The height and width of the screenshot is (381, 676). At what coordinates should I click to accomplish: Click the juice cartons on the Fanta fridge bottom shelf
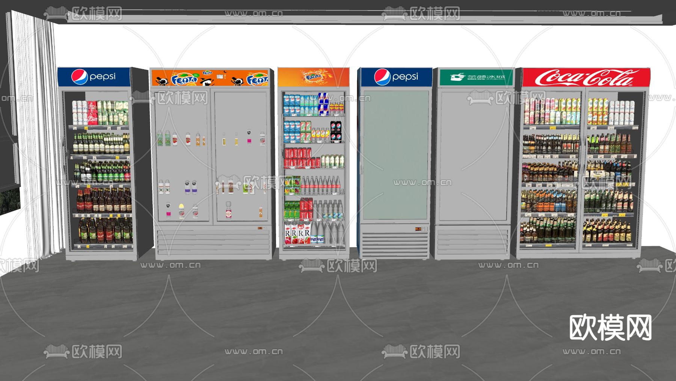(x=297, y=233)
